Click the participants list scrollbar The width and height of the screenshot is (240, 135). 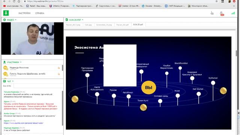click(63, 68)
